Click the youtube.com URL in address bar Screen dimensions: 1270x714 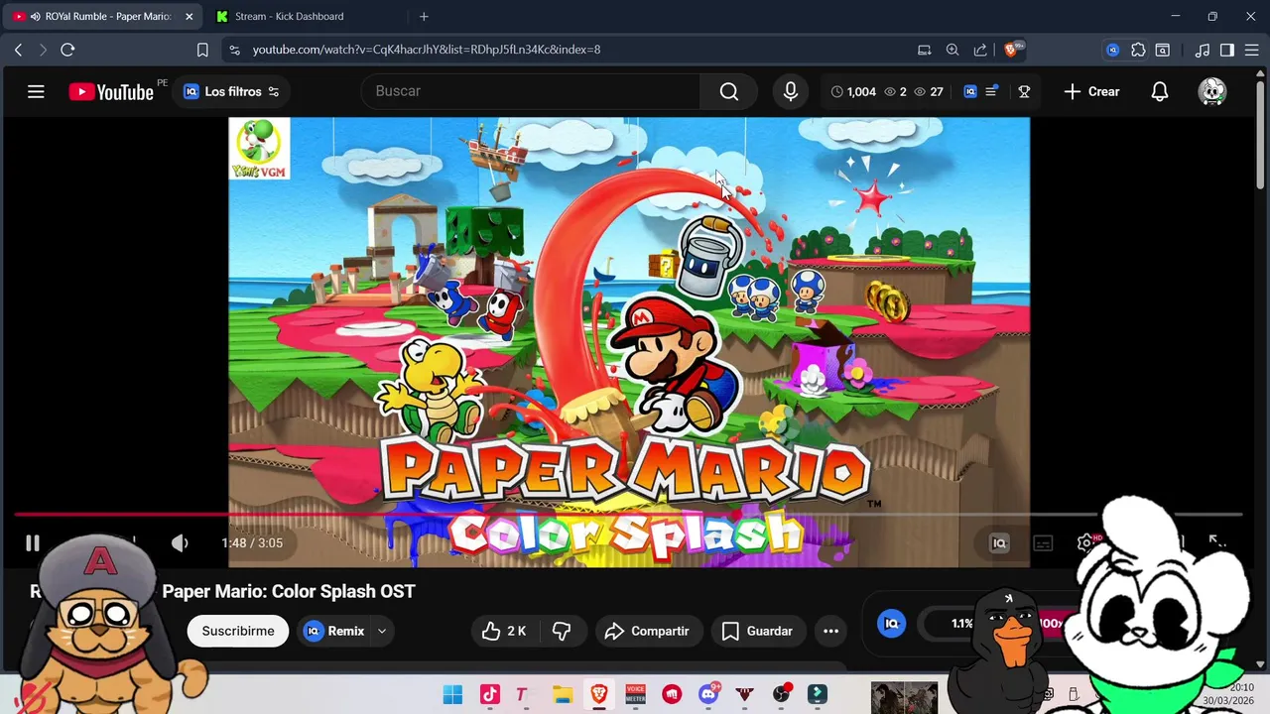[x=426, y=50]
